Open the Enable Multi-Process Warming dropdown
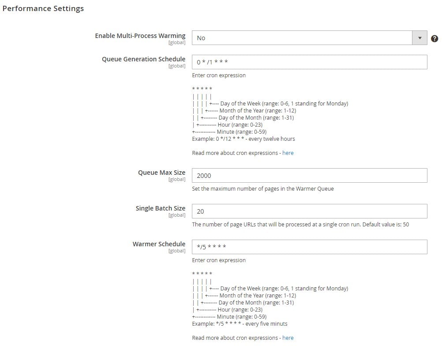Screen dimensions: 442x346 (309, 38)
